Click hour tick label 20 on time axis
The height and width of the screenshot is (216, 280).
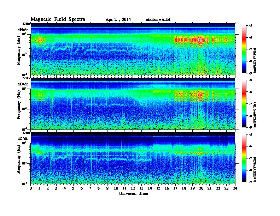pyautogui.click(x=201, y=188)
